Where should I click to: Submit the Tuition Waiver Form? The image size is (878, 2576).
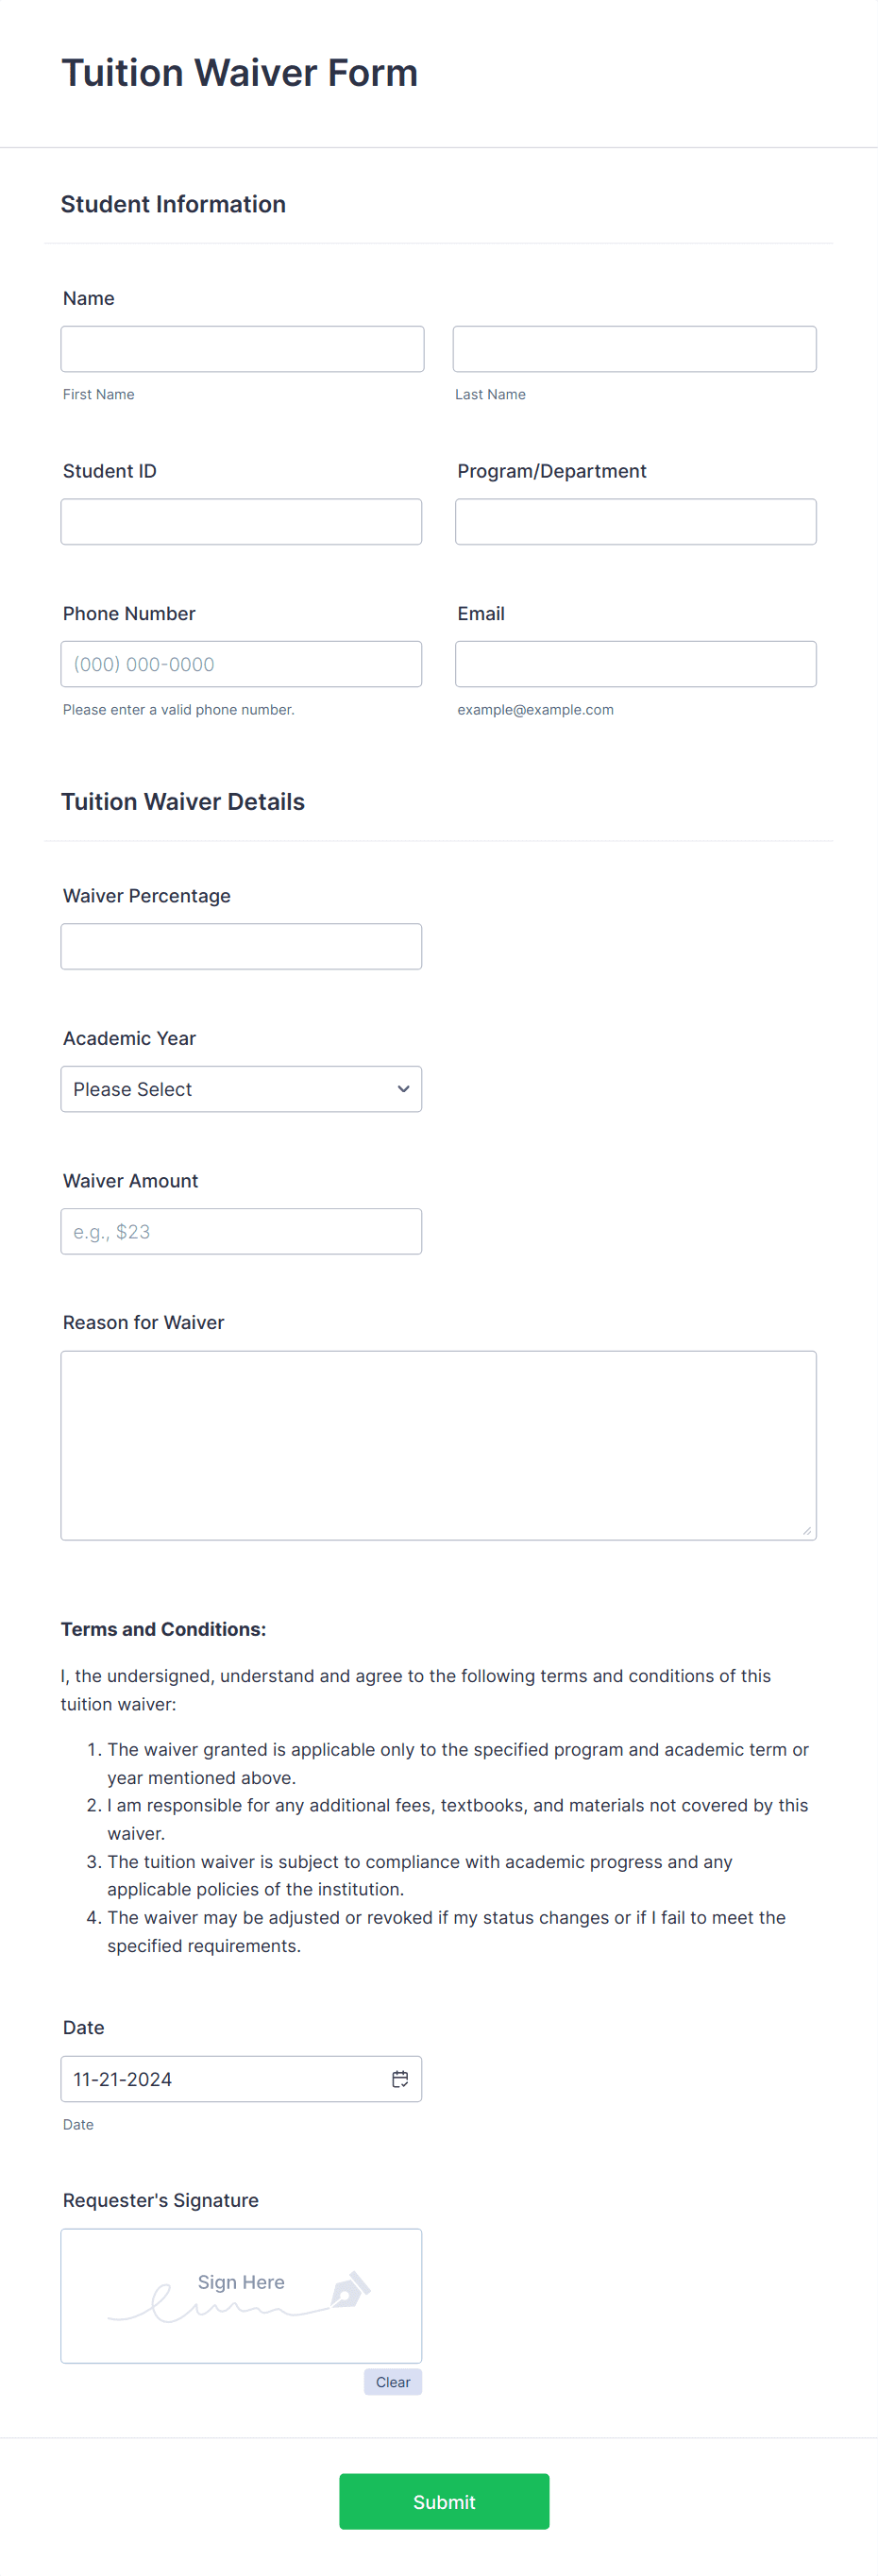tap(443, 2501)
